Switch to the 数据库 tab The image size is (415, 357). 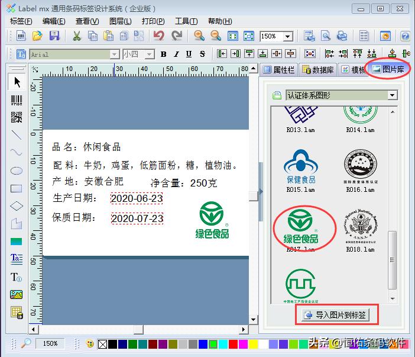tap(318, 70)
